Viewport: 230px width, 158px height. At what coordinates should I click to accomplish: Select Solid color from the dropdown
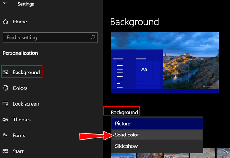tap(157, 135)
